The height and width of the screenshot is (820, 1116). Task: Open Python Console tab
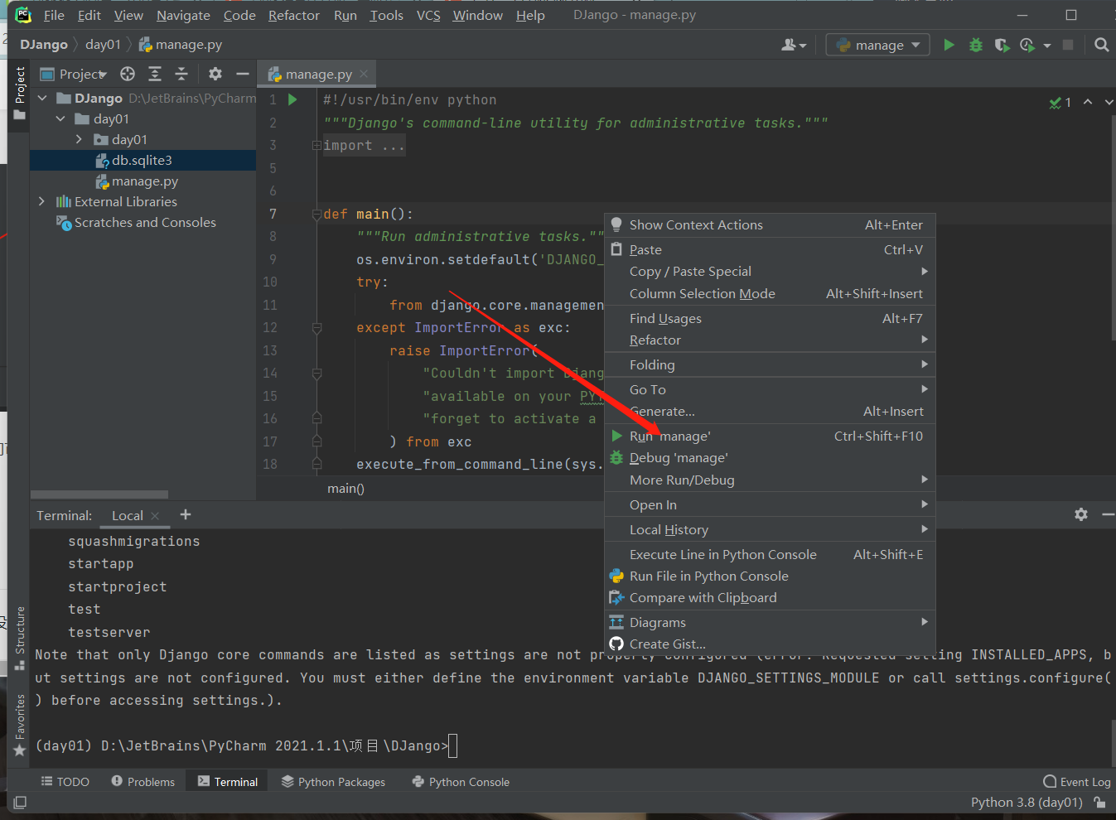(x=461, y=781)
